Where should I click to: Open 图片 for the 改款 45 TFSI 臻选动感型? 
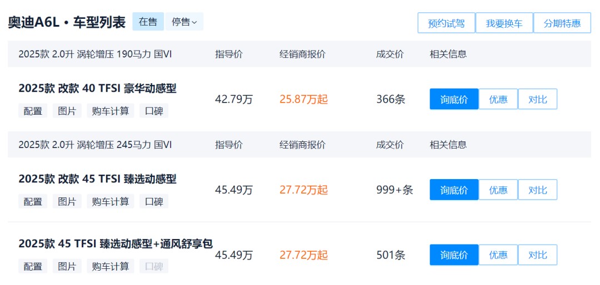[67, 201]
